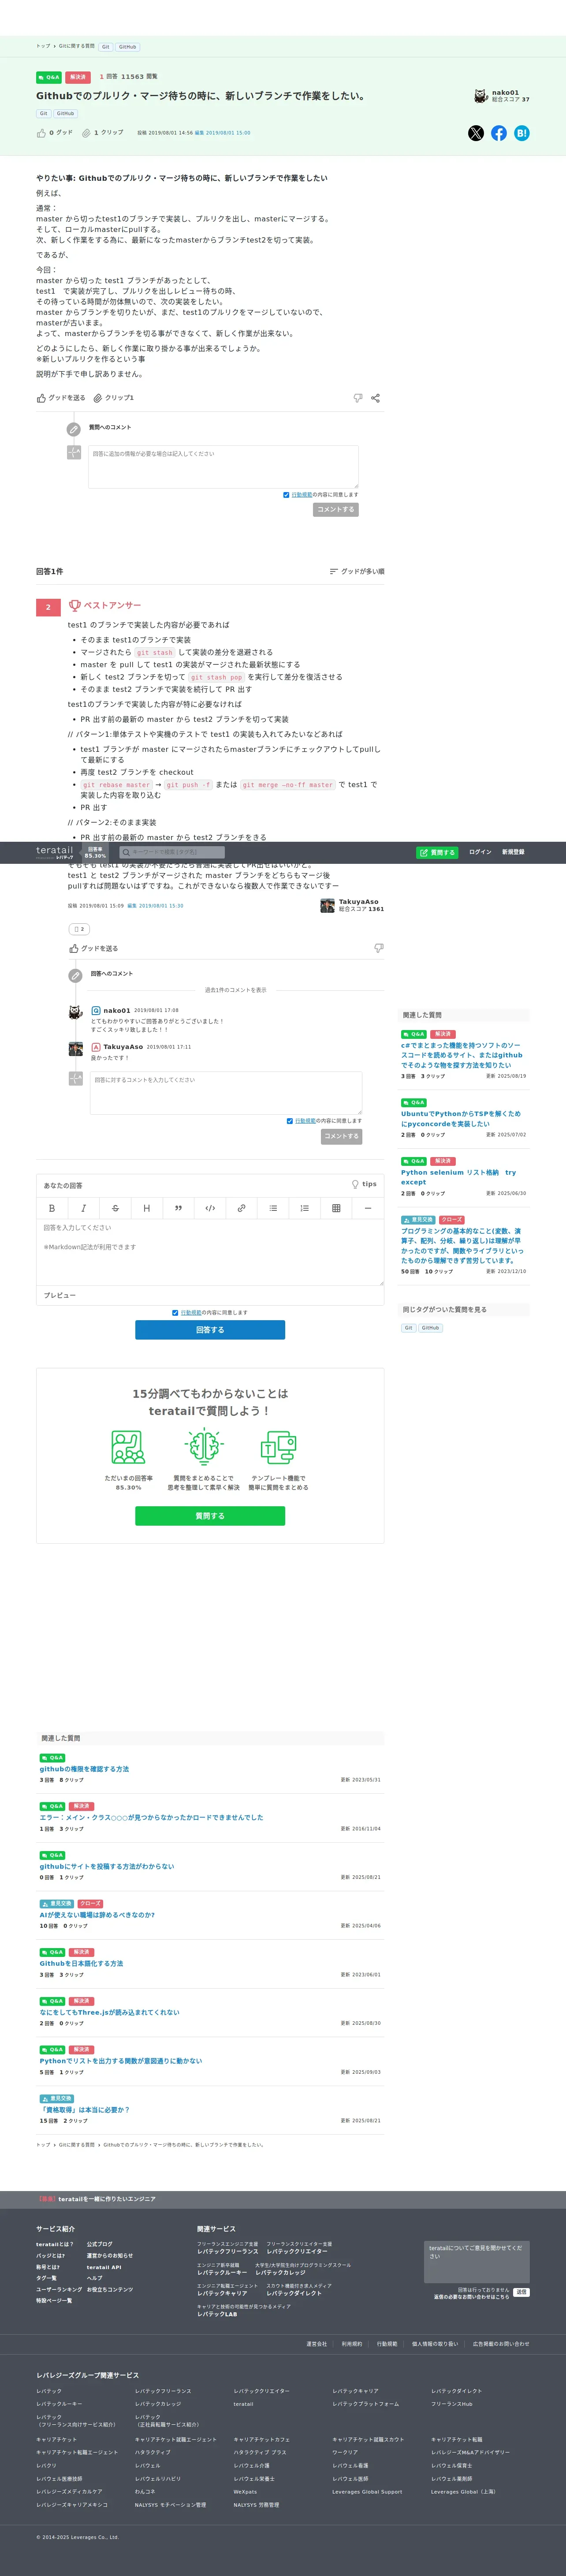Image resolution: width=566 pixels, height=2576 pixels.
Task: Toggle 行動規範 agreement checkbox under question comment
Action: pos(286,495)
